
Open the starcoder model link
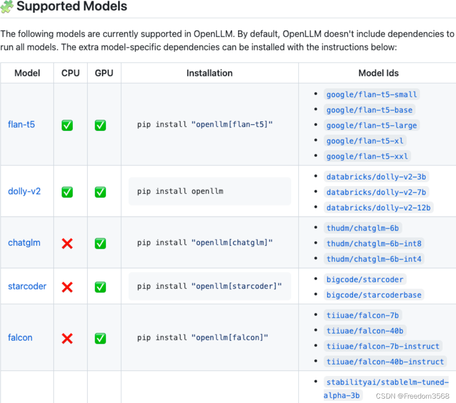coord(27,286)
